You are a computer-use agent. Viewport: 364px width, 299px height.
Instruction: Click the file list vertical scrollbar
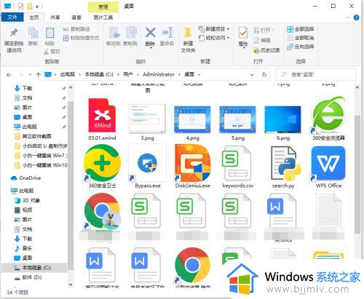pos(357,175)
